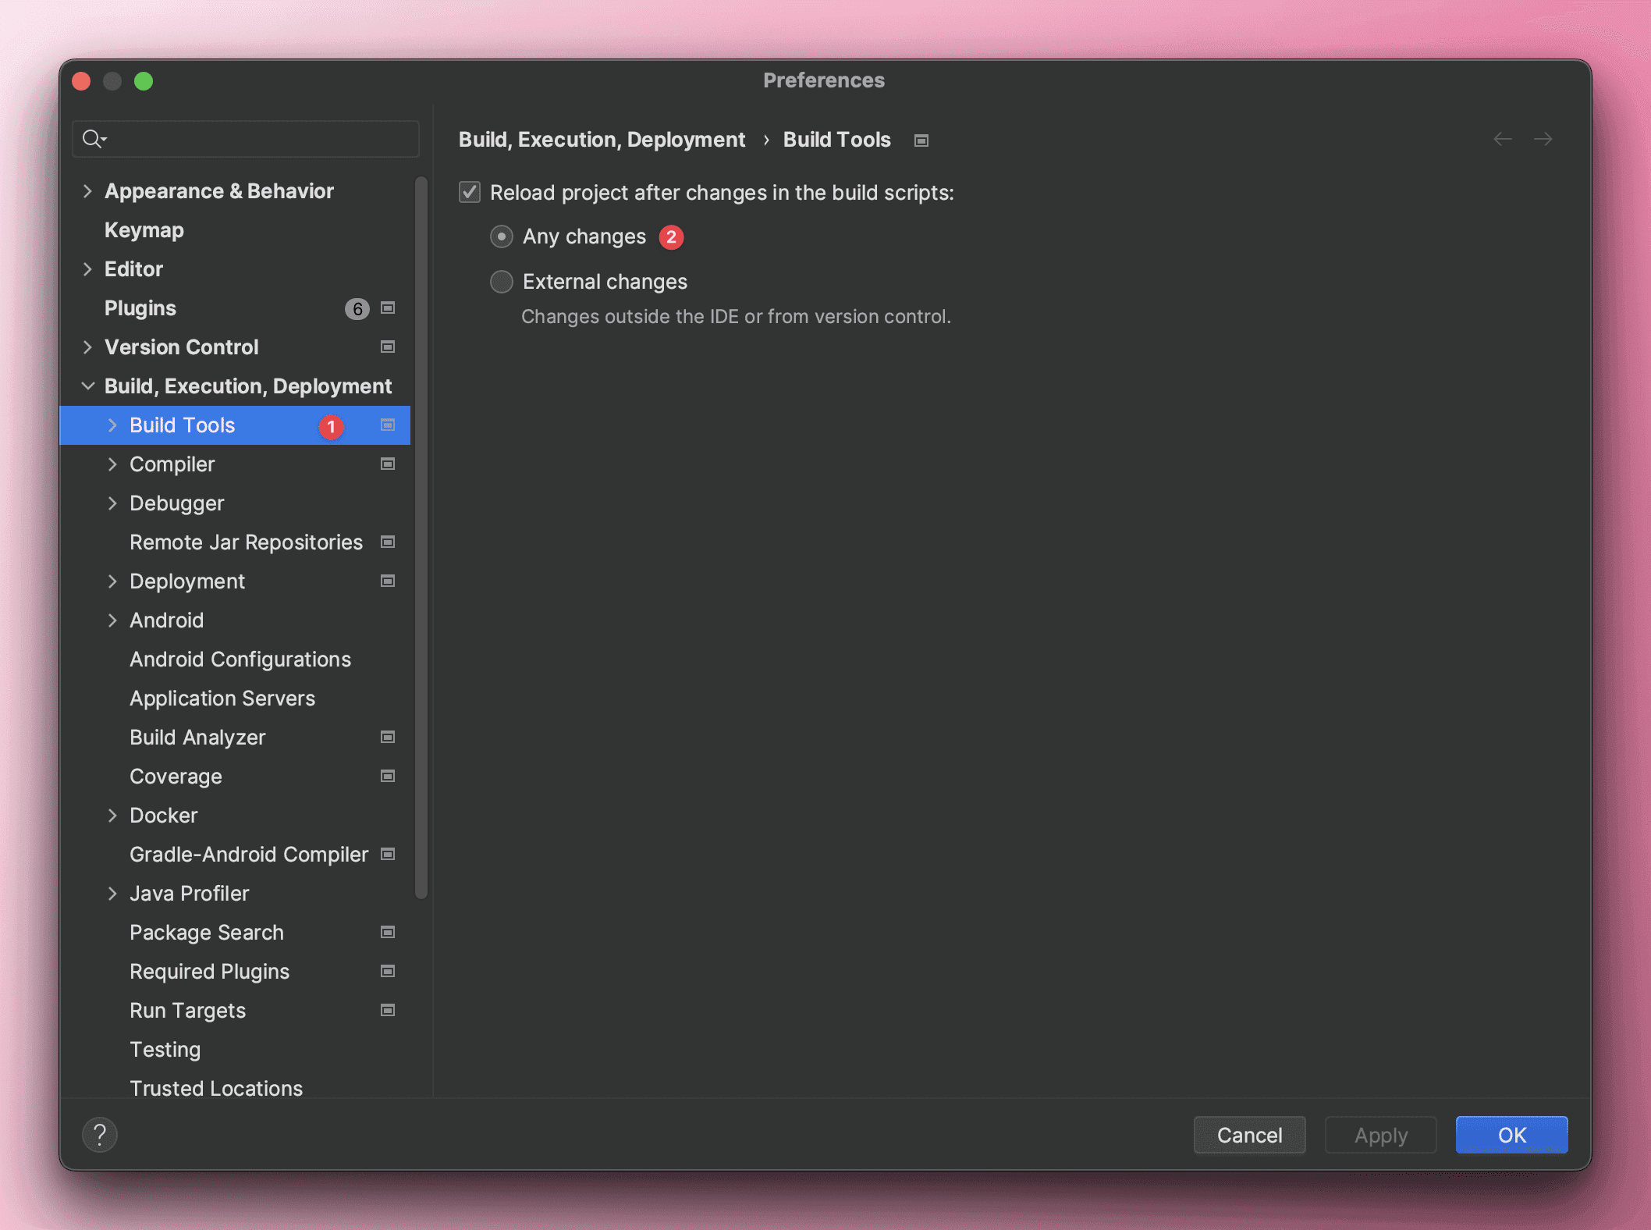Select the Any changes radio button
Screen dimensions: 1651x1230
click(x=502, y=236)
